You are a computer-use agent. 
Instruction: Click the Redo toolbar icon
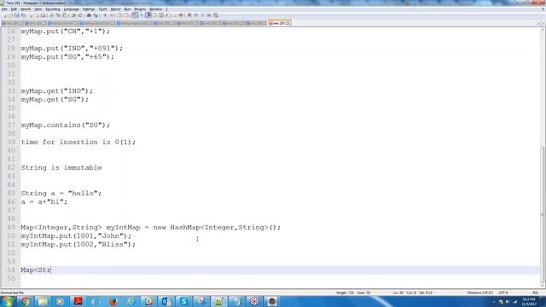[x=80, y=15]
